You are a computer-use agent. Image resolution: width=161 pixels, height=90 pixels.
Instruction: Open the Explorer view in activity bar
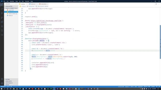2,4
